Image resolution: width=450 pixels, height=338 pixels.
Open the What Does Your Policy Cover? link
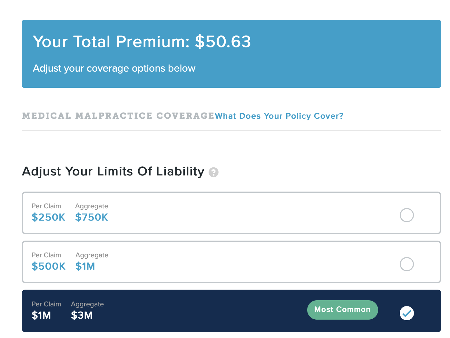279,116
